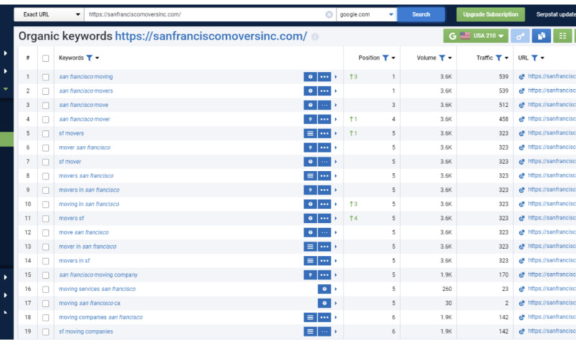Expand the sidebar arrow beside row 16

pyautogui.click(x=6, y=295)
